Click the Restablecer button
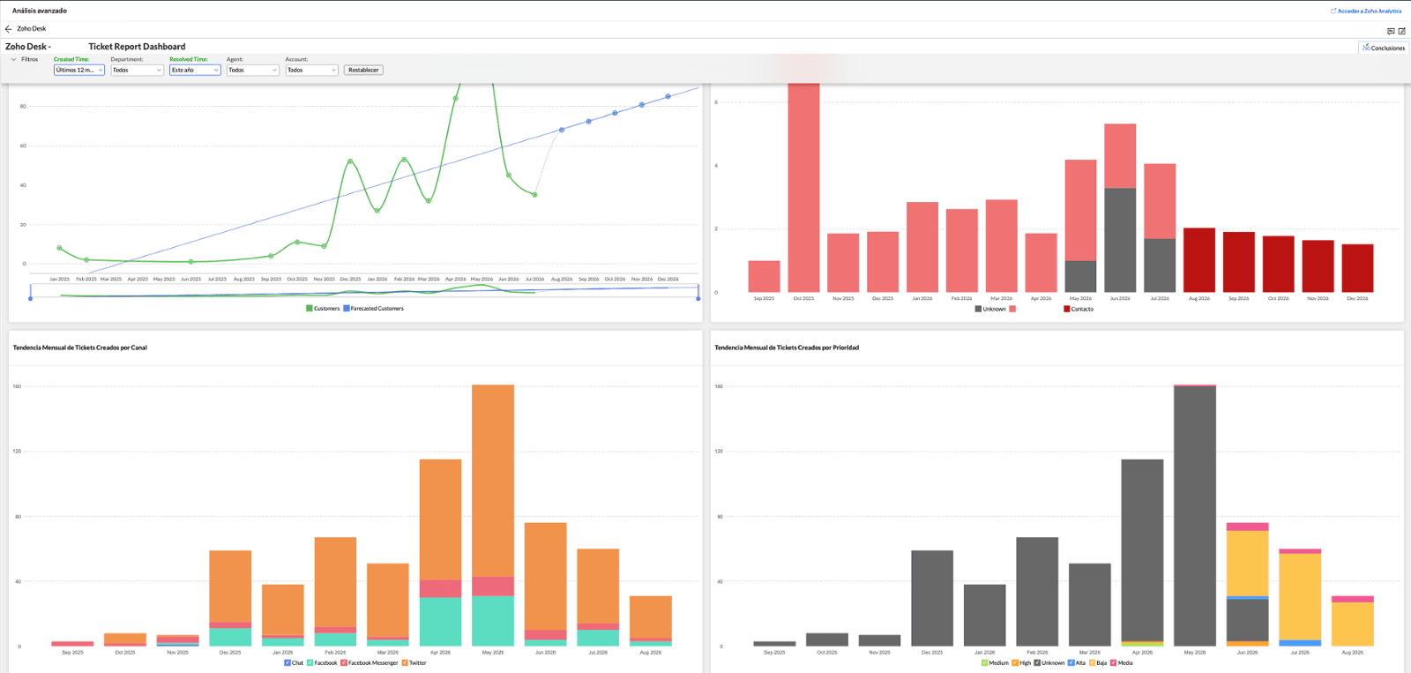Image resolution: width=1411 pixels, height=673 pixels. point(363,71)
